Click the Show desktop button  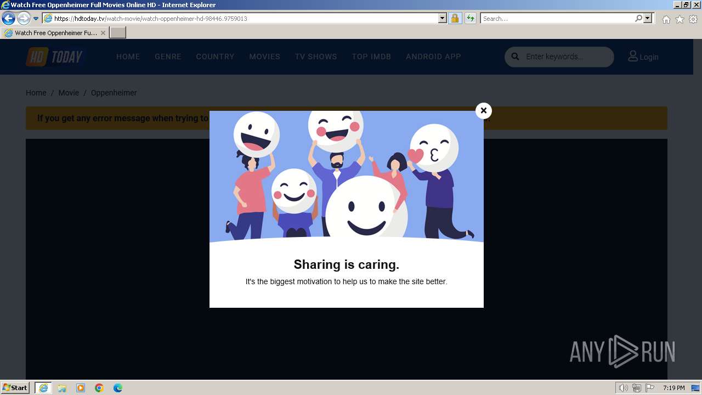(x=696, y=388)
